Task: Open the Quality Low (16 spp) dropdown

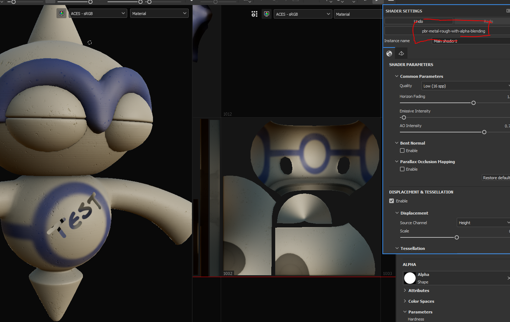Action: (x=466, y=86)
